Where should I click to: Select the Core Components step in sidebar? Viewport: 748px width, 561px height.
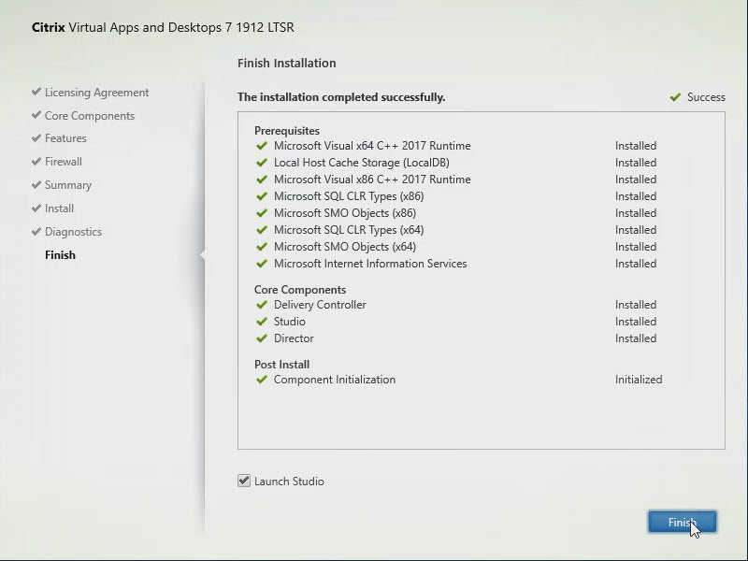[90, 116]
